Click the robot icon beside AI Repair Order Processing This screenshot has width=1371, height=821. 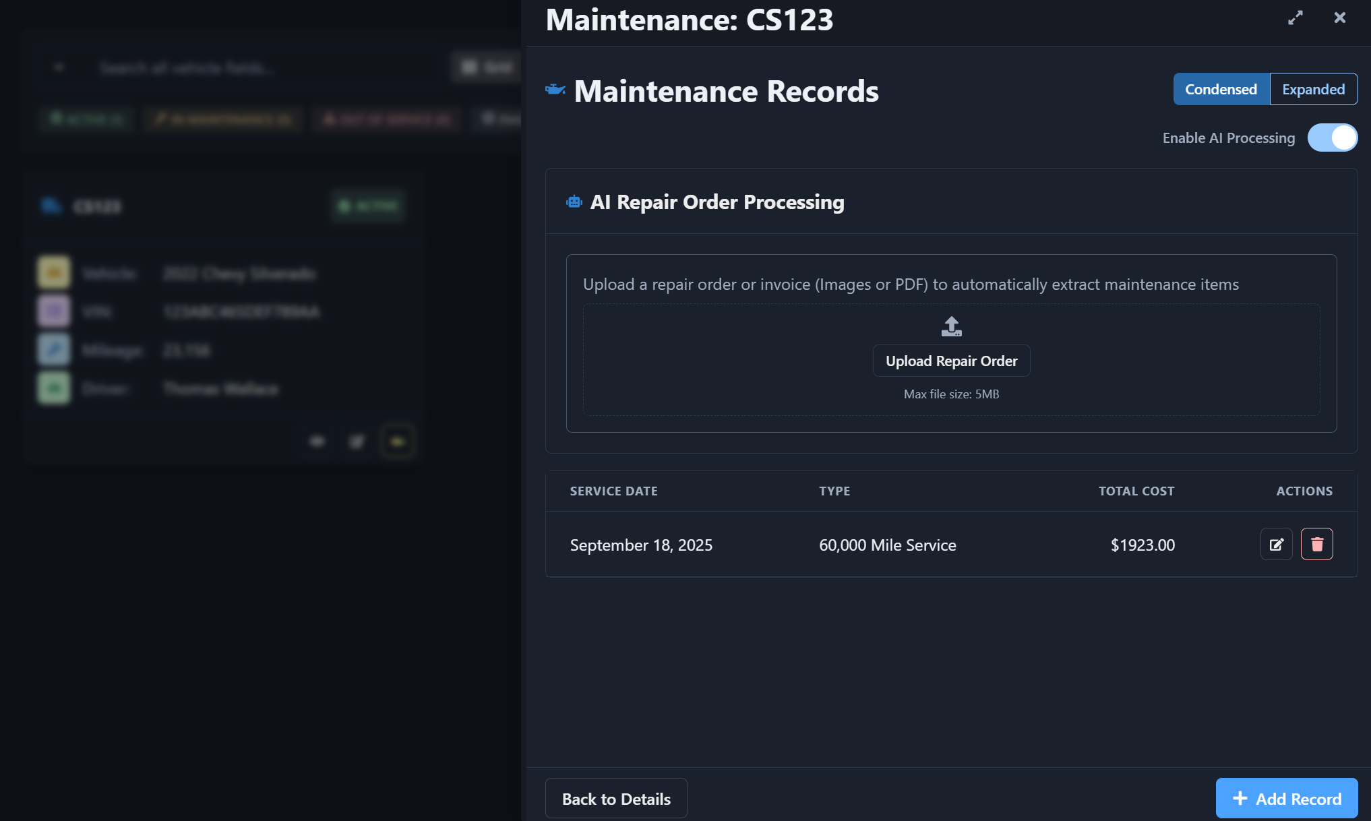coord(574,202)
